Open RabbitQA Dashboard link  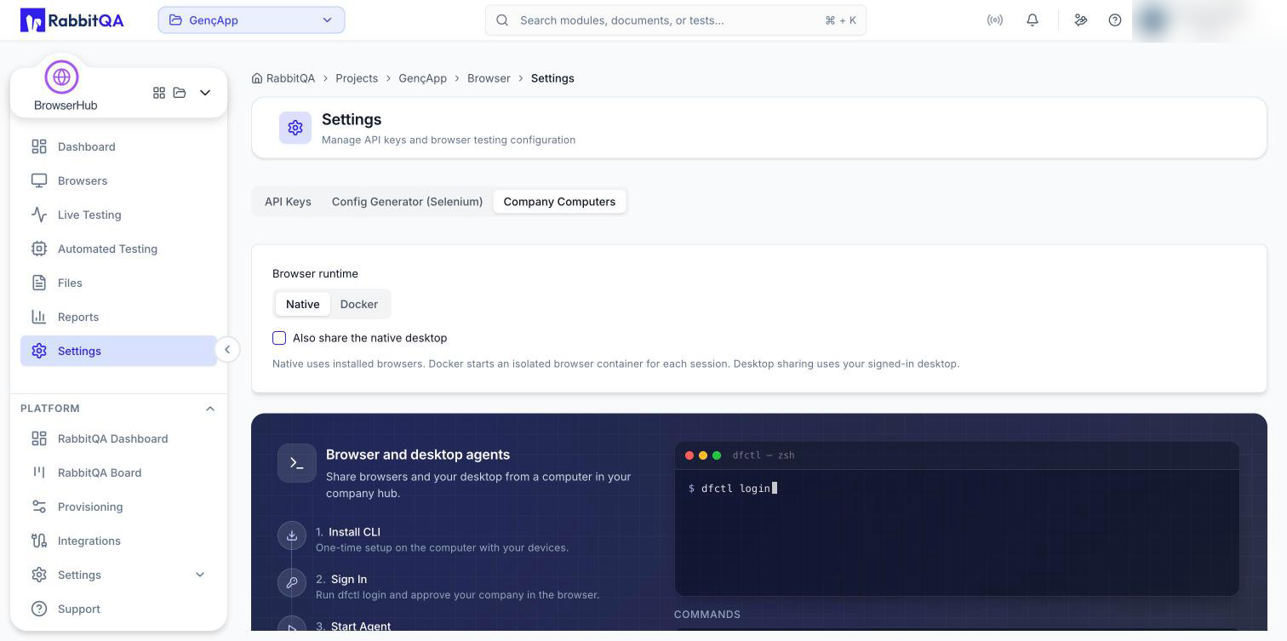pos(118,438)
